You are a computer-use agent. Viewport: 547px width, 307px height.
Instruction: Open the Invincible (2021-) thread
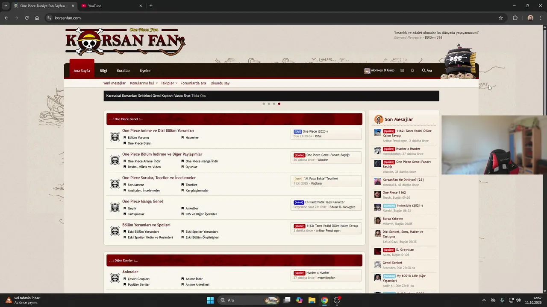click(409, 206)
